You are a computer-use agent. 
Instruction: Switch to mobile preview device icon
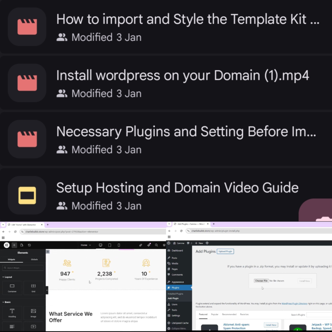[x=119, y=245]
